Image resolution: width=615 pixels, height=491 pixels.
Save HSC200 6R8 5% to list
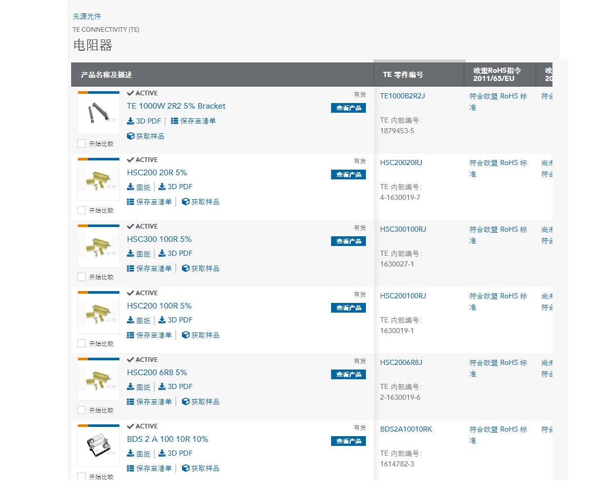(149, 402)
